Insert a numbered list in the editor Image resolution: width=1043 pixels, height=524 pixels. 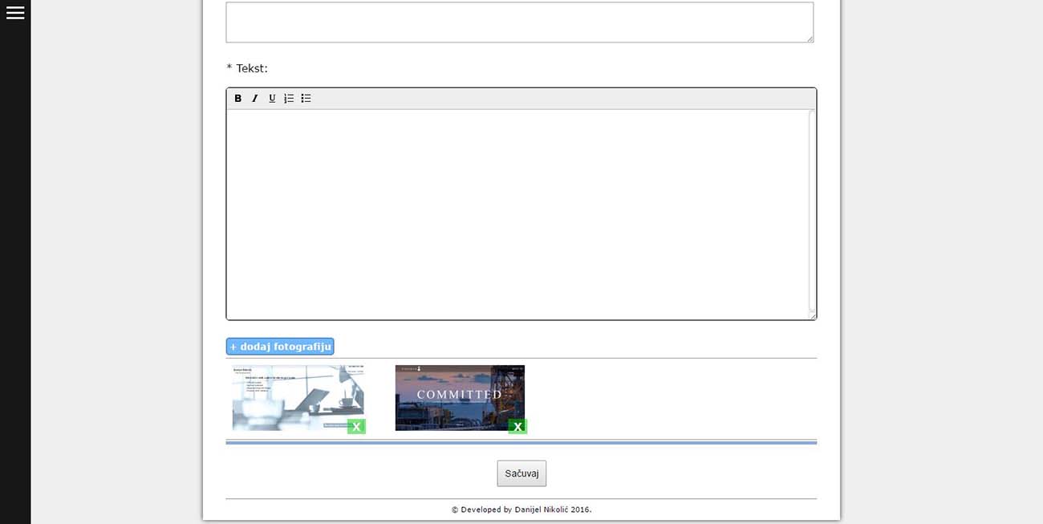289,99
